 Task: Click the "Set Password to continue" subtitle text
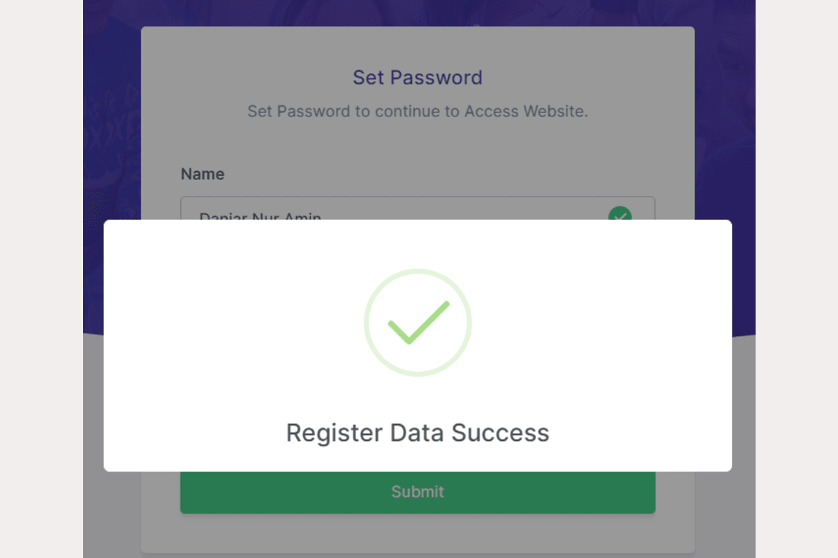pyautogui.click(x=418, y=111)
